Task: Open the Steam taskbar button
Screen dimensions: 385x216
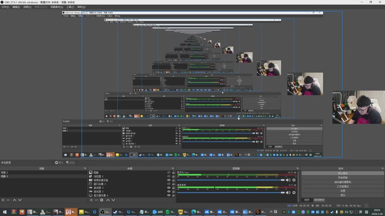Action: click(x=118, y=212)
